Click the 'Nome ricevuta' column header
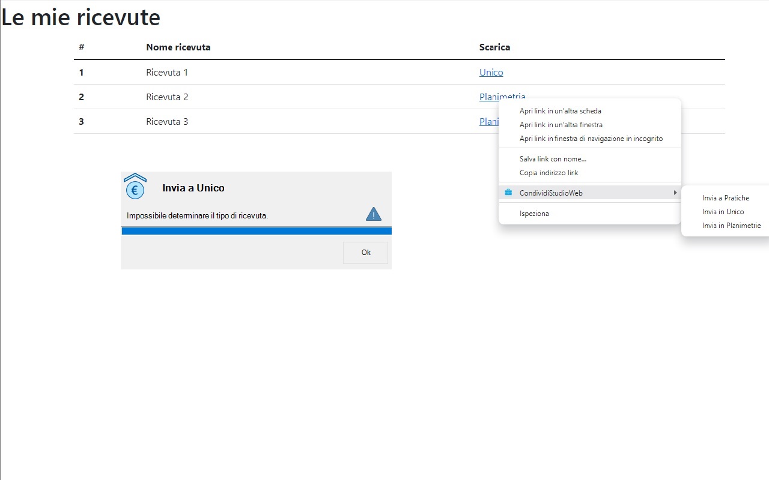769x480 pixels. [178, 47]
